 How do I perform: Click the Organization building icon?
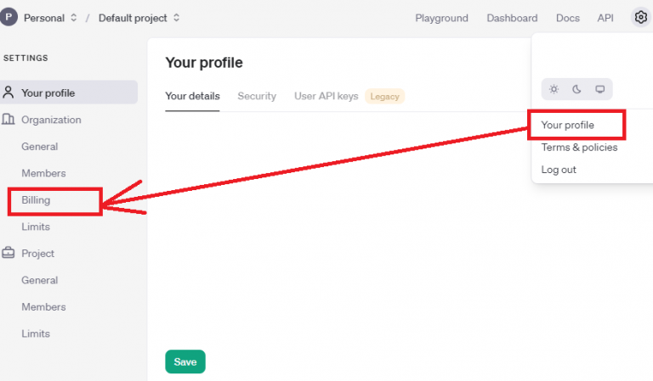click(x=9, y=120)
